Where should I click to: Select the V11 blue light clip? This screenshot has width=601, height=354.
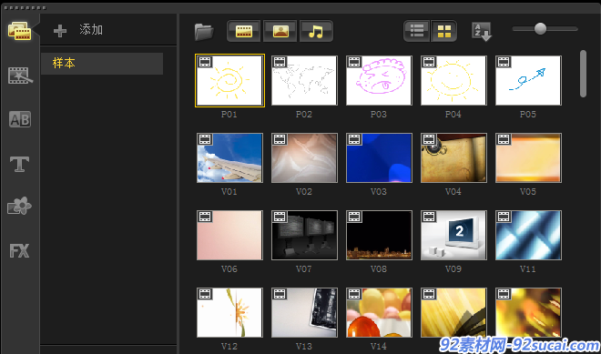tap(528, 235)
